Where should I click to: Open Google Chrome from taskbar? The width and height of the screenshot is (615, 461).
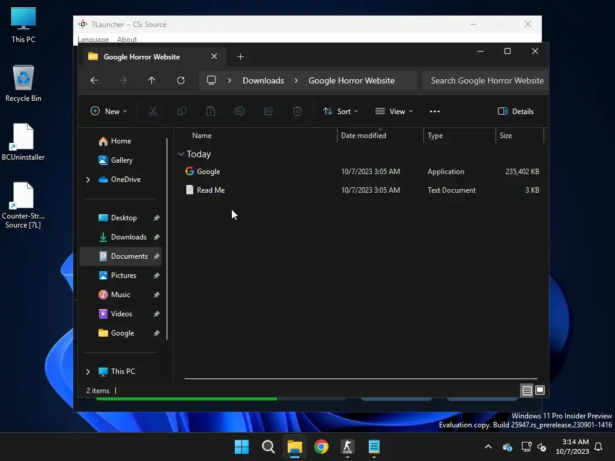[321, 447]
